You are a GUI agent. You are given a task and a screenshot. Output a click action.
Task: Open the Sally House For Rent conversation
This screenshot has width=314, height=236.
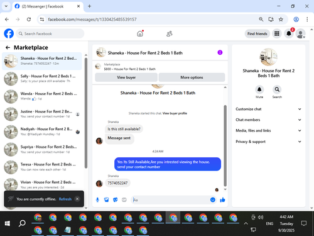[42, 79]
